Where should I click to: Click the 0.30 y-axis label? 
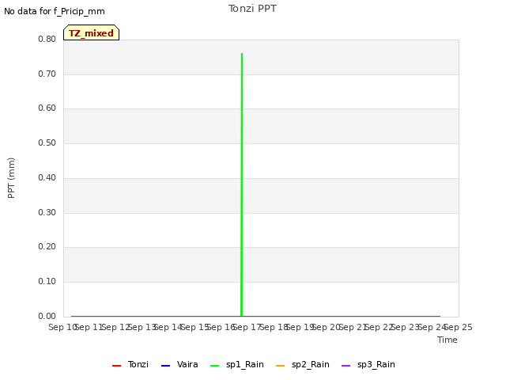(47, 212)
